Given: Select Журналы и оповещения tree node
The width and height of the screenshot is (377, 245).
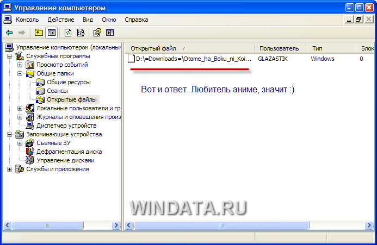Looking at the screenshot, I should click(78, 117).
